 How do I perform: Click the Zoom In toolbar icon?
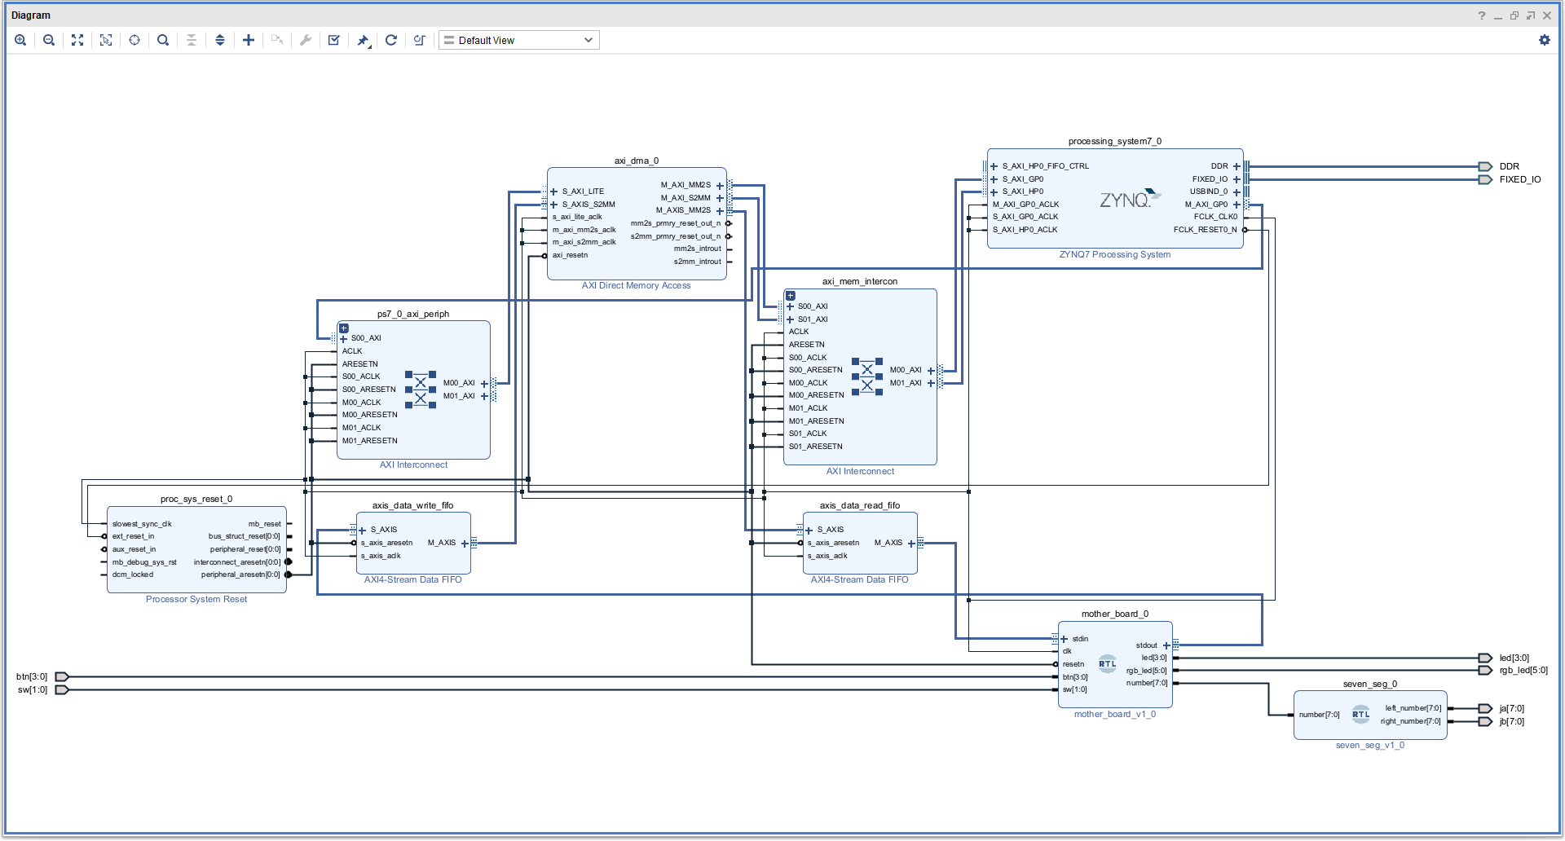point(20,40)
